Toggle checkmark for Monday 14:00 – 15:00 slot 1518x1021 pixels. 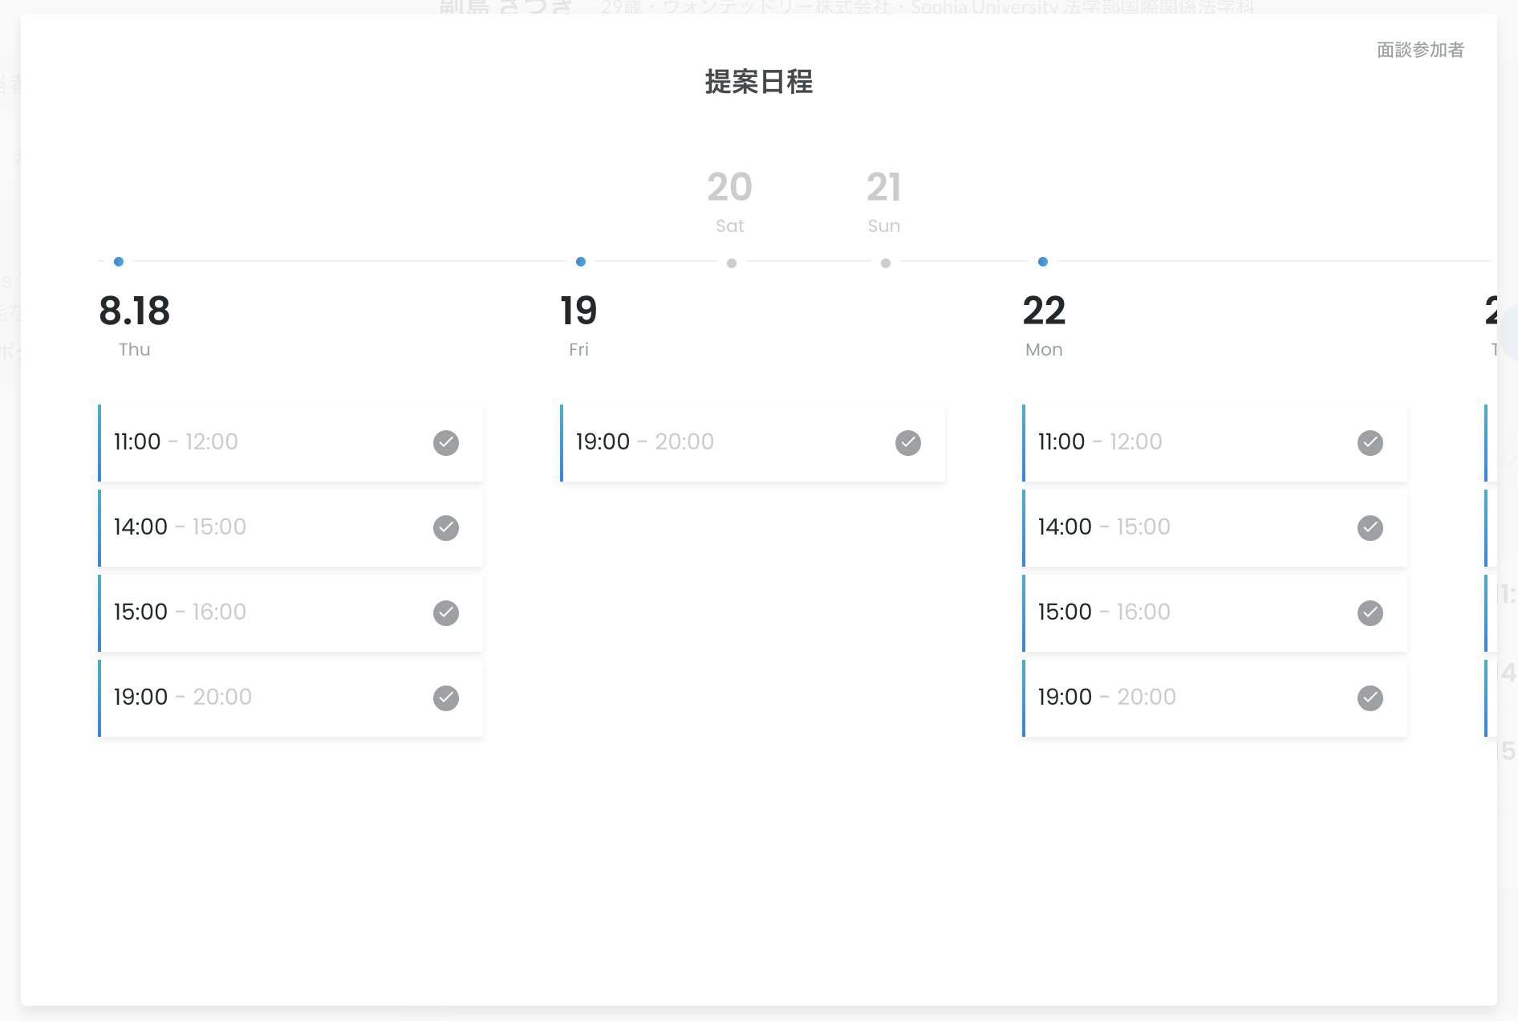1370,528
